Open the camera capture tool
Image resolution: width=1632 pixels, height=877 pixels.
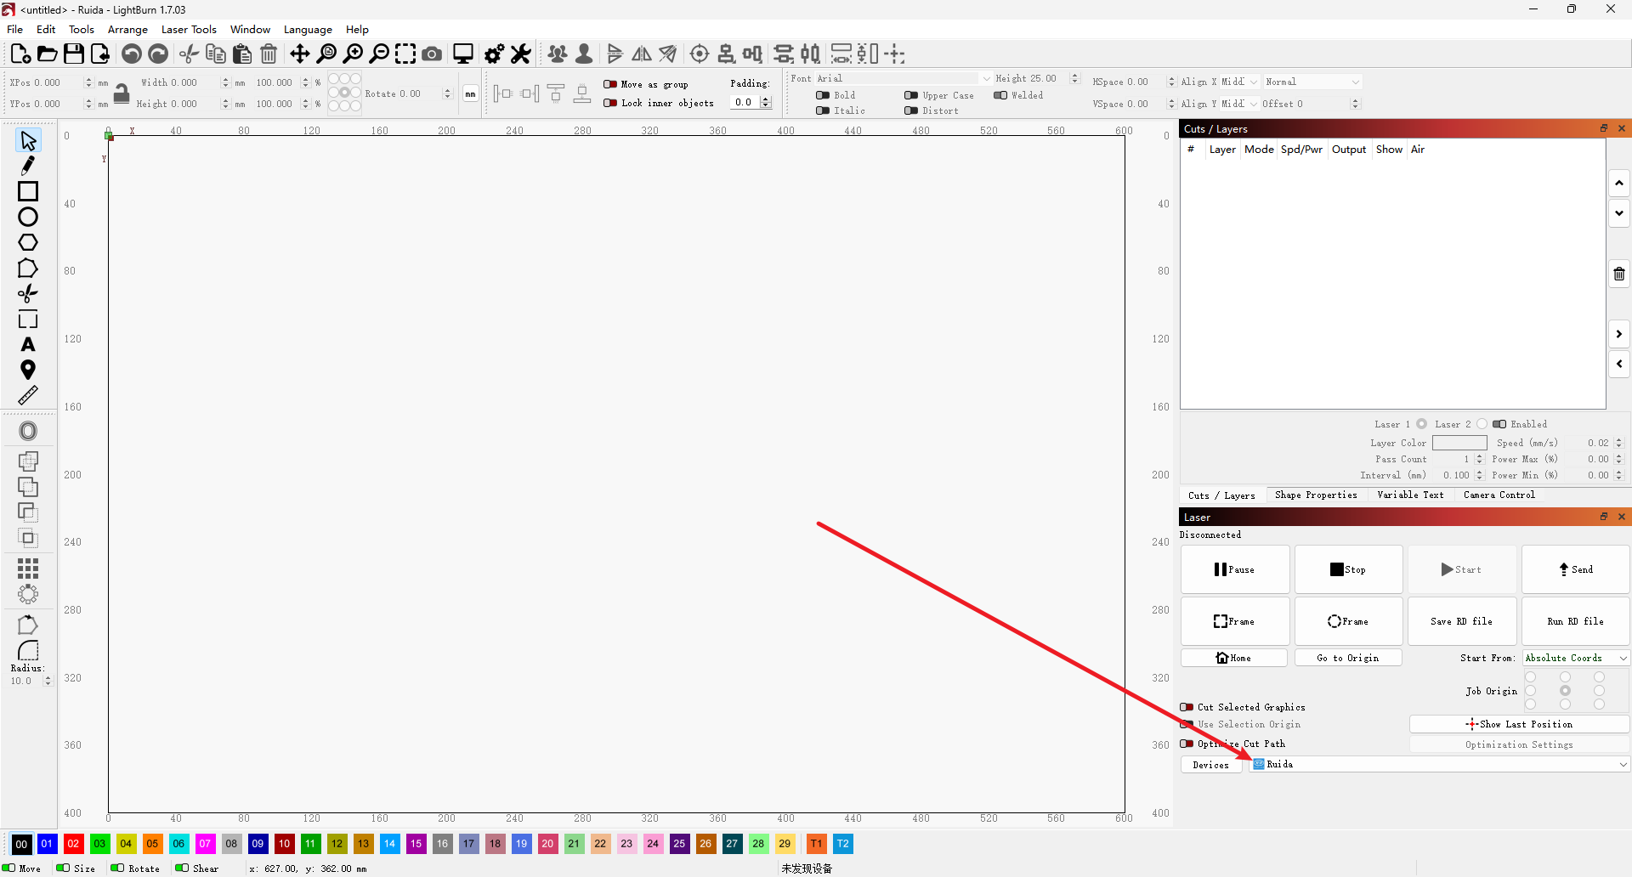click(x=432, y=54)
